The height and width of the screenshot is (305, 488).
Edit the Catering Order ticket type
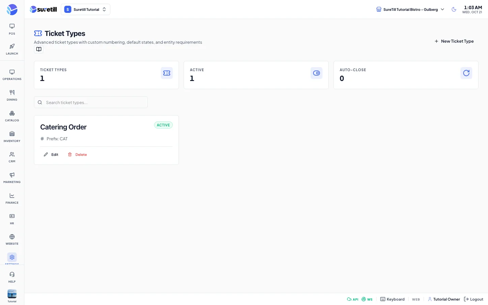tap(51, 155)
